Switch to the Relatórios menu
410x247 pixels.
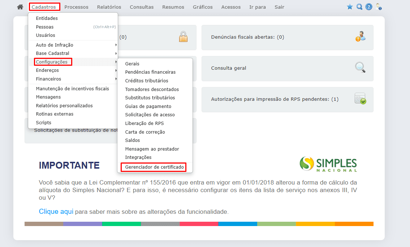[109, 6]
